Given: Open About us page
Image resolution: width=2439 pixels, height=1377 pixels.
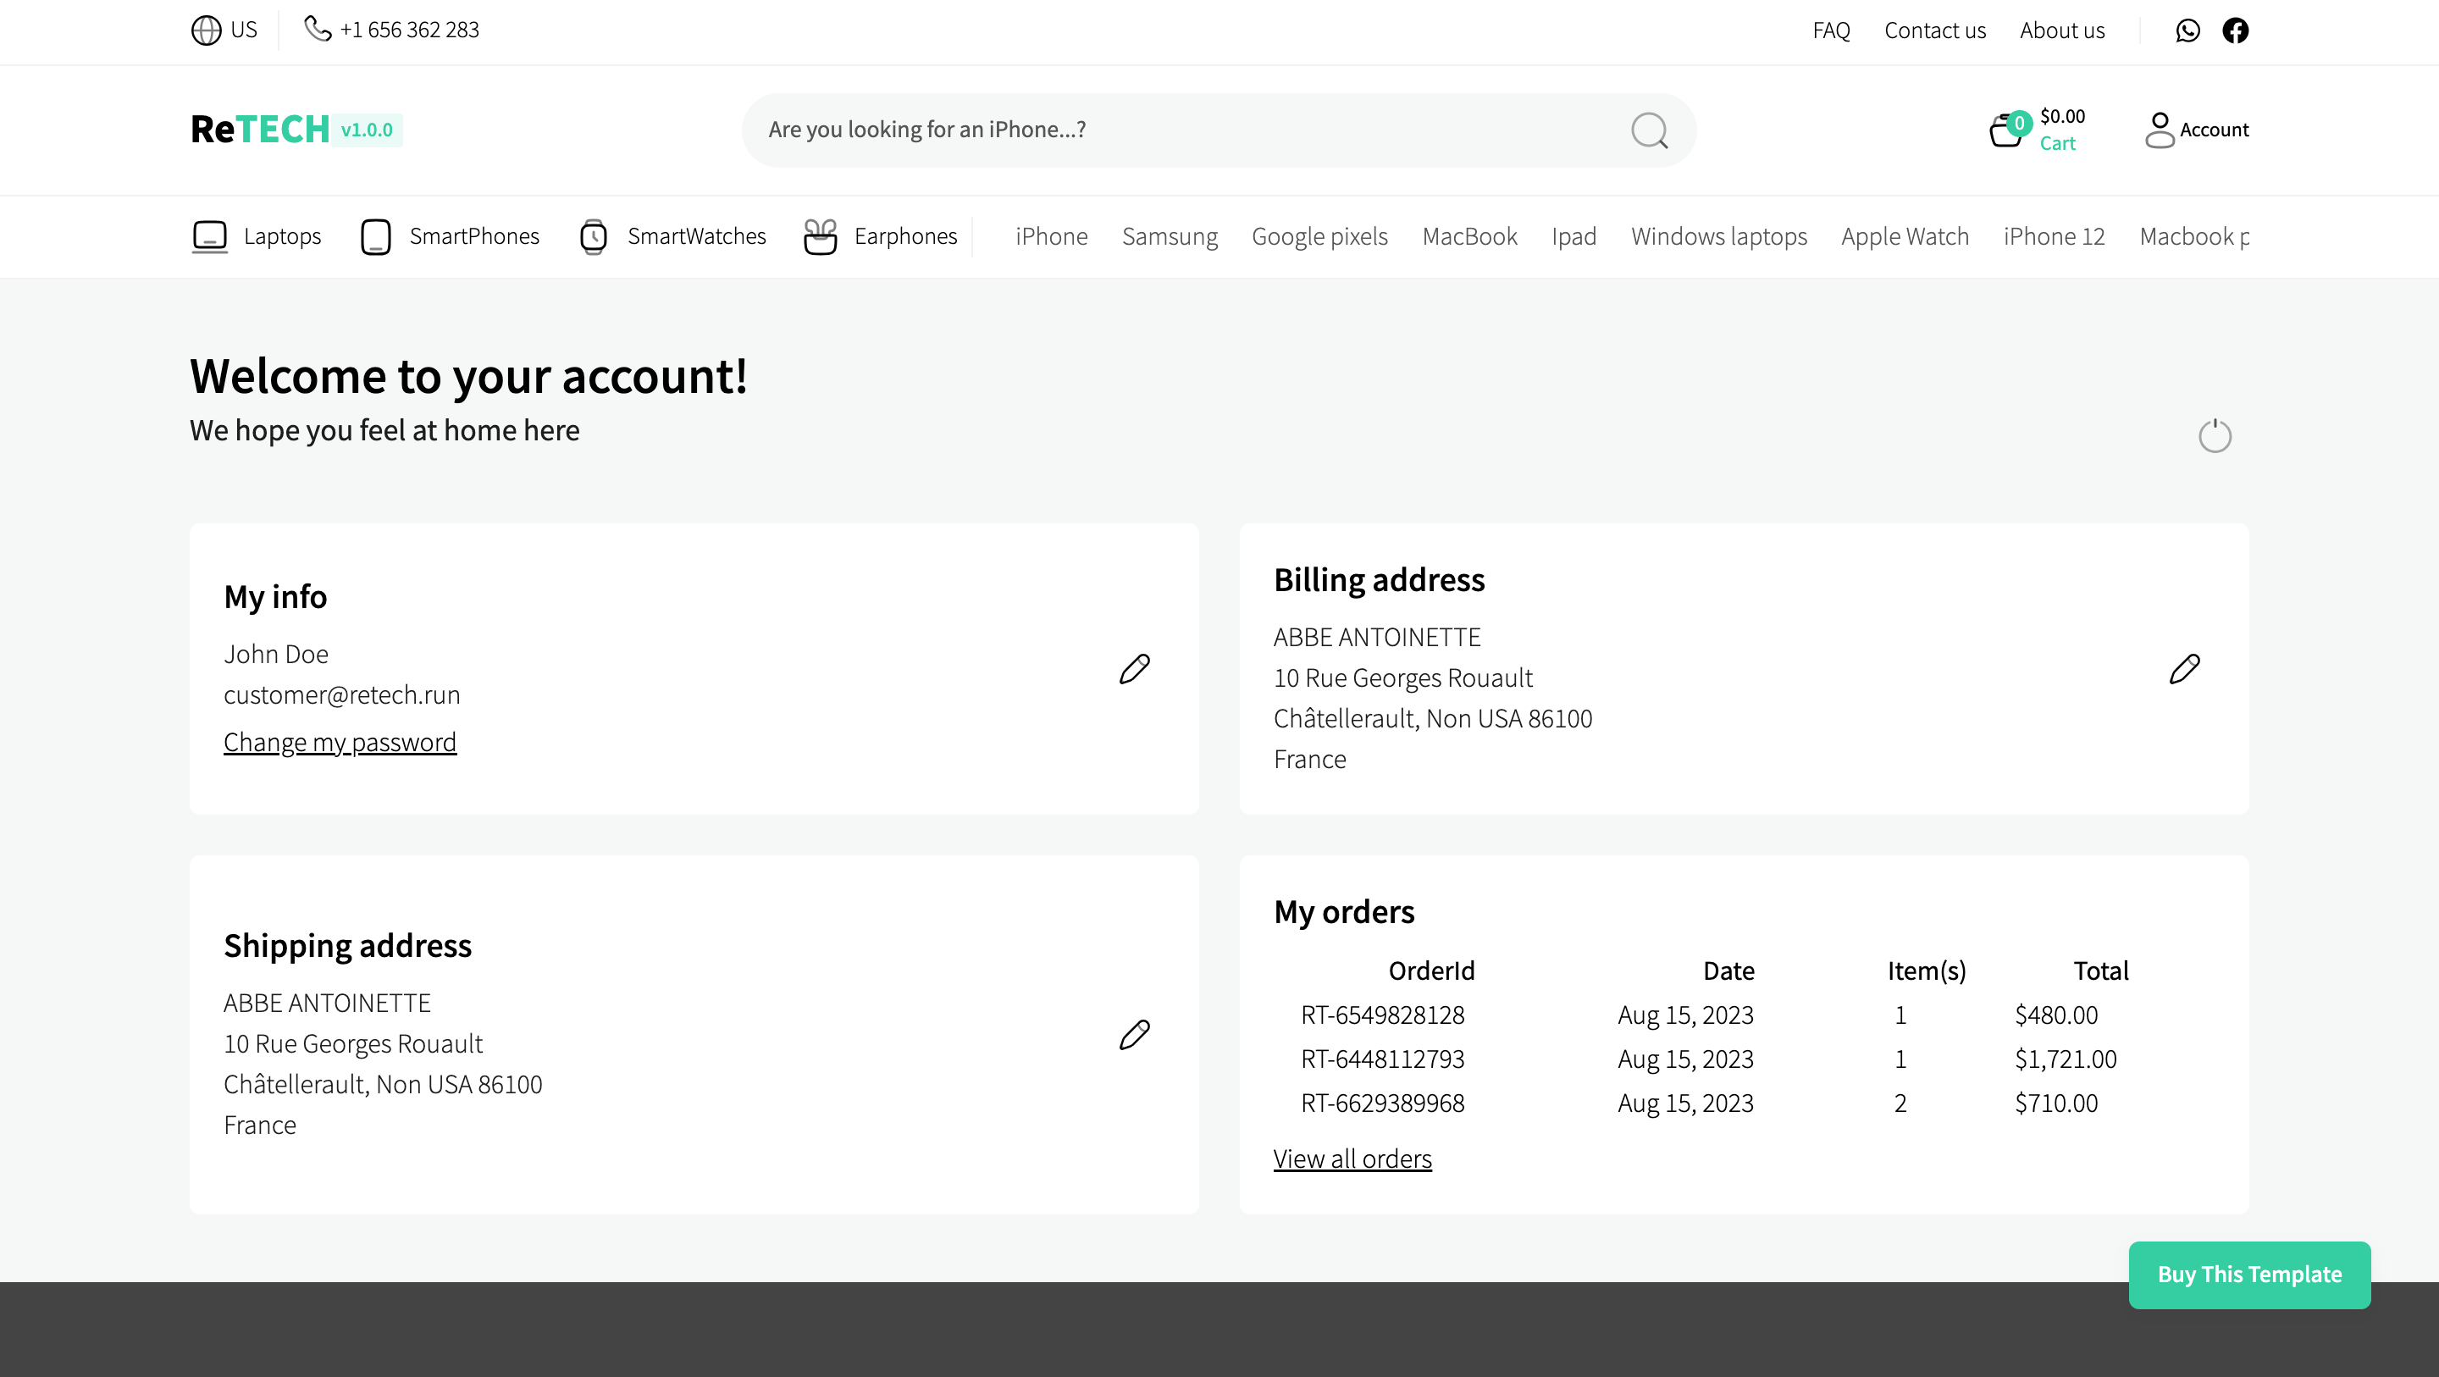Looking at the screenshot, I should coord(2062,30).
